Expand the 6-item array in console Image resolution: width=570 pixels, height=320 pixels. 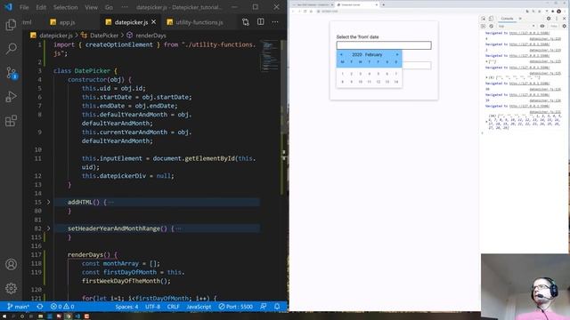pos(486,77)
